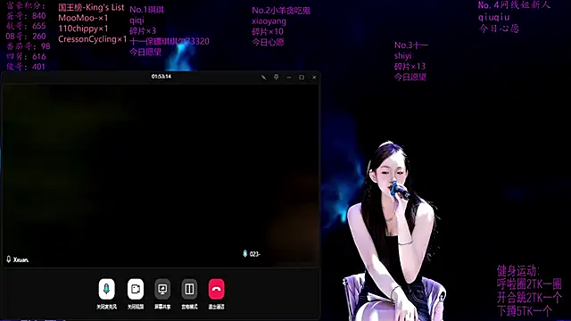Click the No.3十一 title
This screenshot has height=321, width=571.
coord(411,45)
